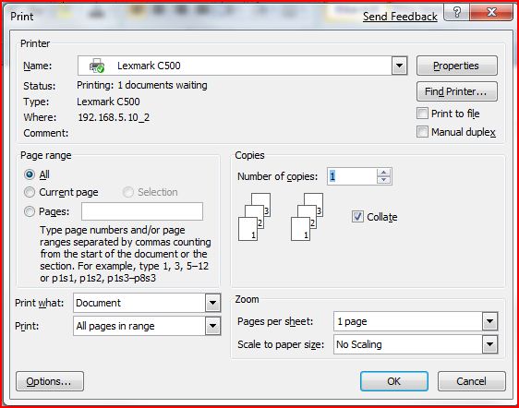Decrease number of copies with down arrow
This screenshot has width=519, height=408.
coord(383,180)
